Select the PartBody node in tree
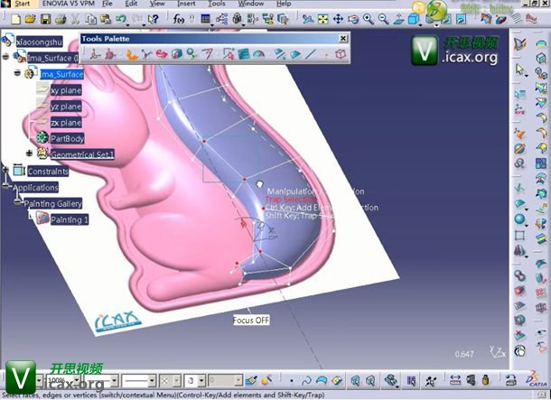The width and height of the screenshot is (551, 400). [x=67, y=138]
